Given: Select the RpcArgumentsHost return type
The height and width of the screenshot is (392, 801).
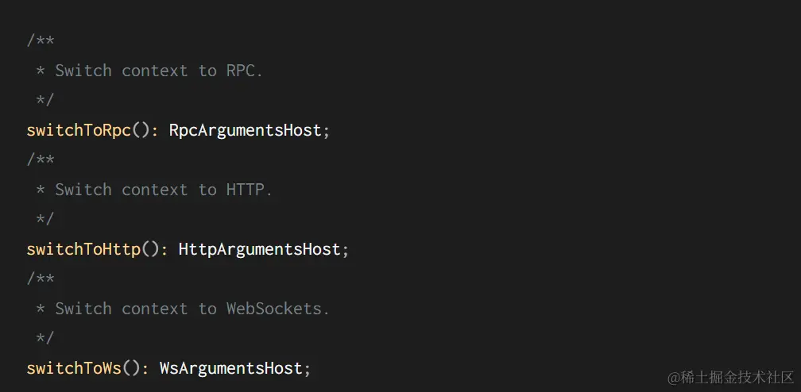Looking at the screenshot, I should pos(245,130).
